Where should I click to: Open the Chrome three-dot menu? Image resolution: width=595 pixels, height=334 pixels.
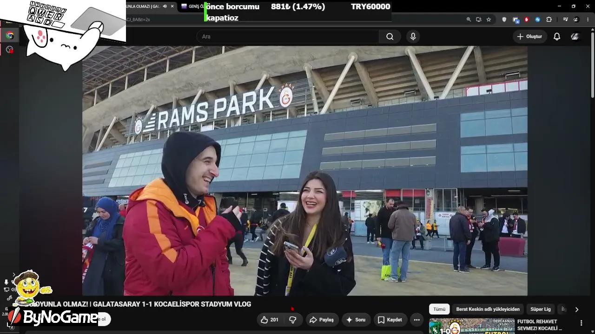(x=588, y=19)
